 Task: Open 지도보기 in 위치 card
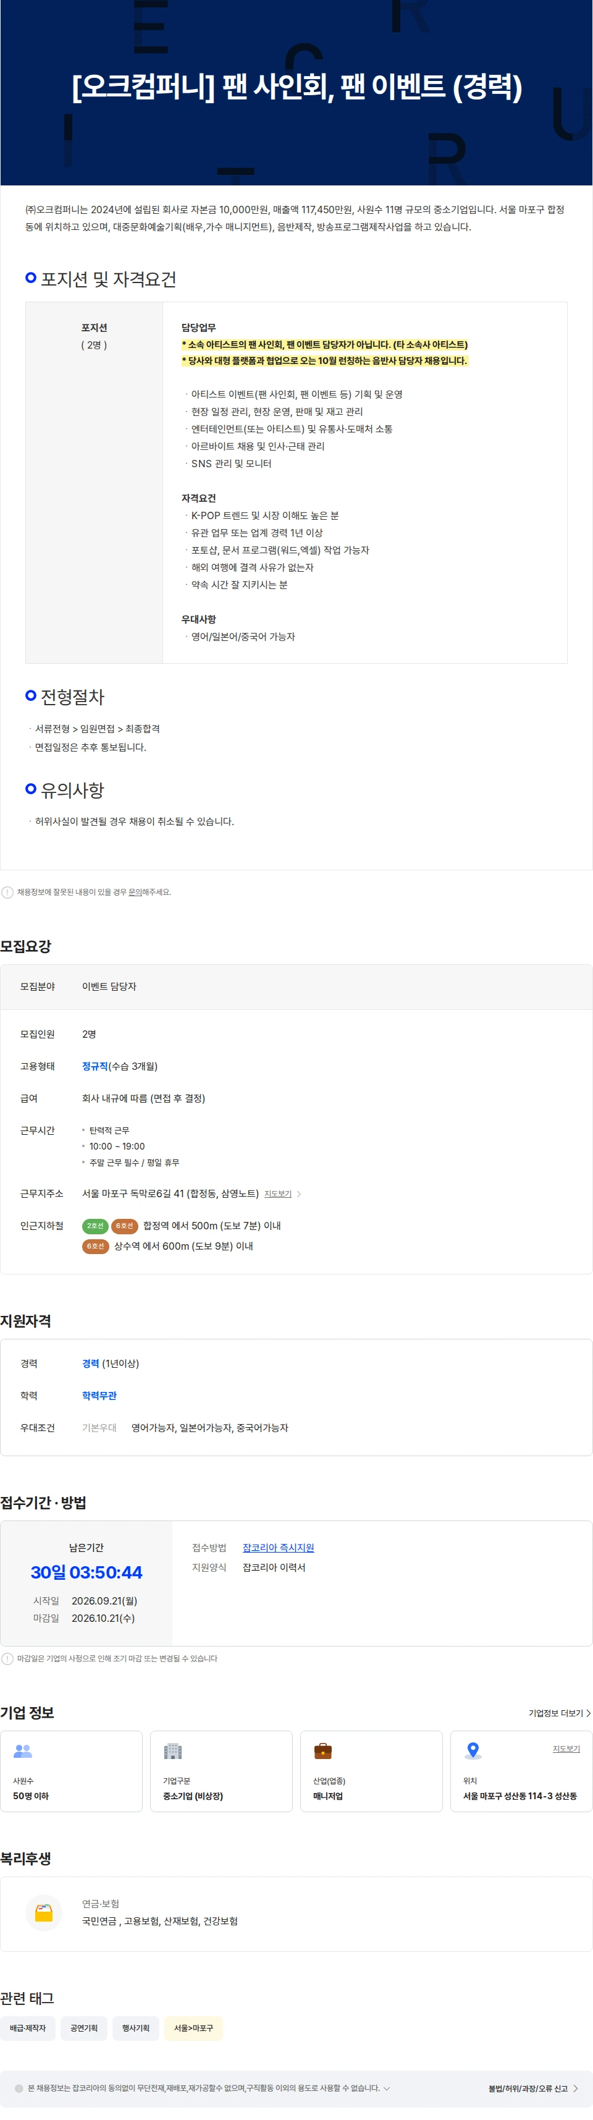point(566,1749)
